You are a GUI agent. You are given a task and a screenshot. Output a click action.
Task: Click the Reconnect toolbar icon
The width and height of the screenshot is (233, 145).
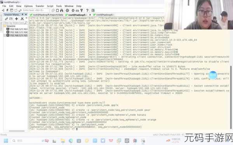point(16,10)
